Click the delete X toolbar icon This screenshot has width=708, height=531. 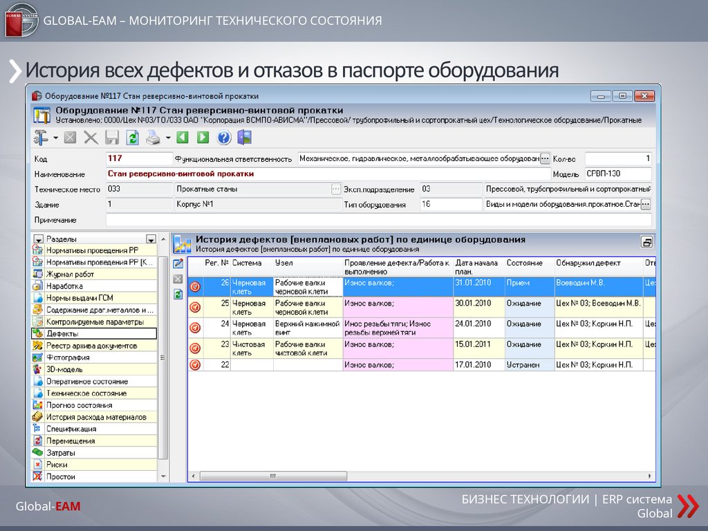[91, 138]
